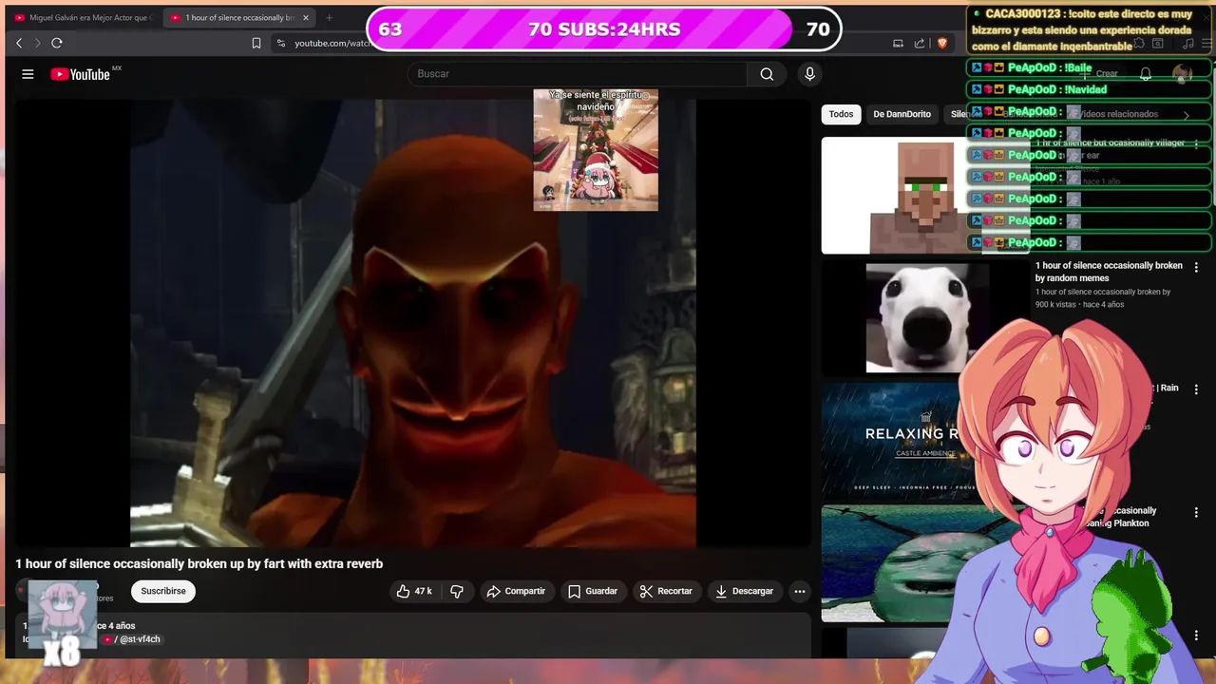
Task: Go to the YouTube home logo
Action: tap(81, 74)
